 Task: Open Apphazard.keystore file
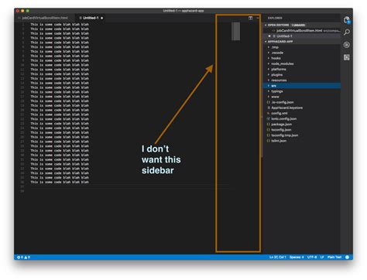302,108
